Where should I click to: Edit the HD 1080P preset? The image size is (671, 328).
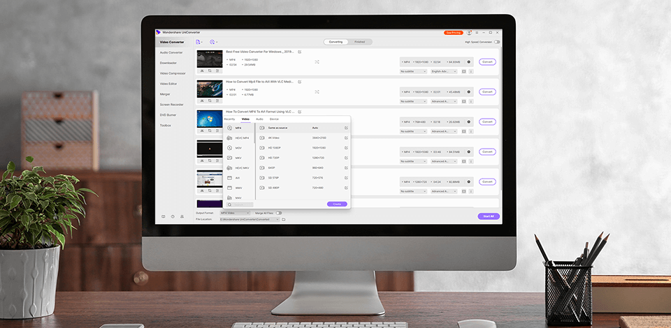click(x=346, y=148)
